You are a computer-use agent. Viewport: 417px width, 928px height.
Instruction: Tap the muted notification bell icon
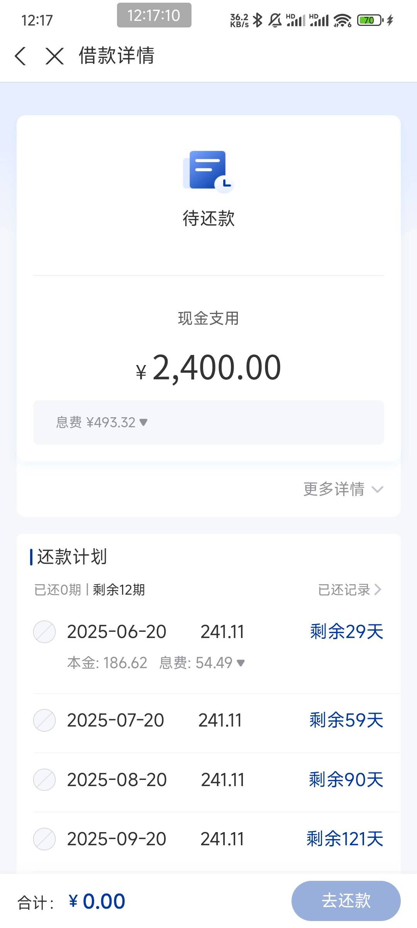(275, 20)
